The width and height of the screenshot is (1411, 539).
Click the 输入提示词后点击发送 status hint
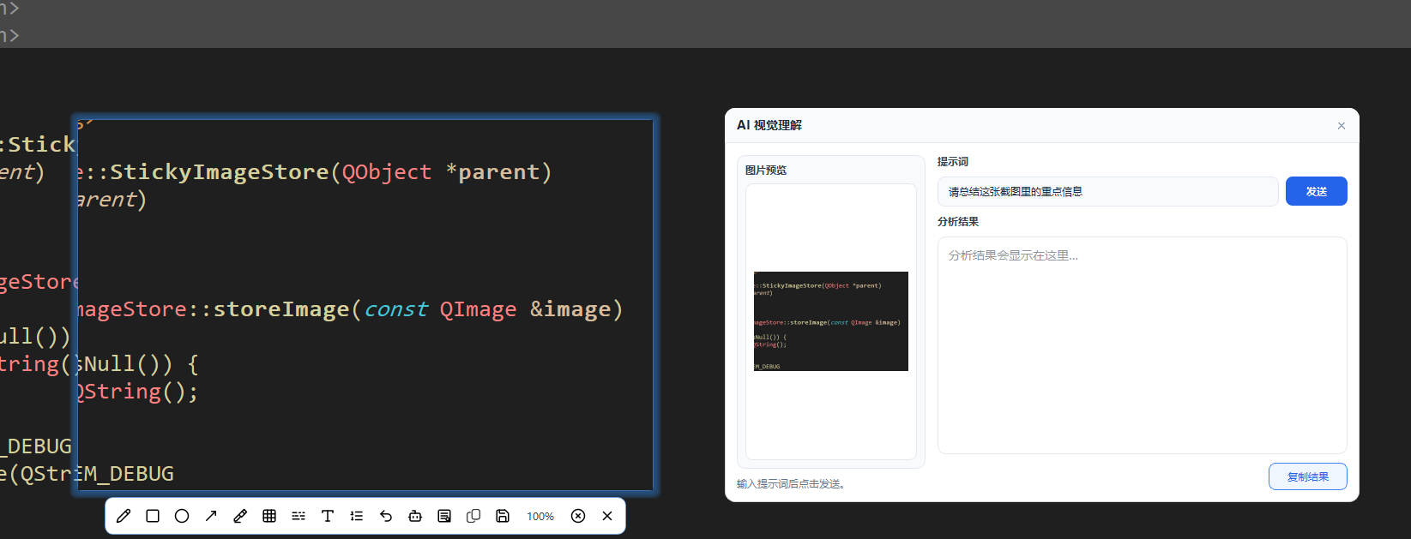[793, 483]
